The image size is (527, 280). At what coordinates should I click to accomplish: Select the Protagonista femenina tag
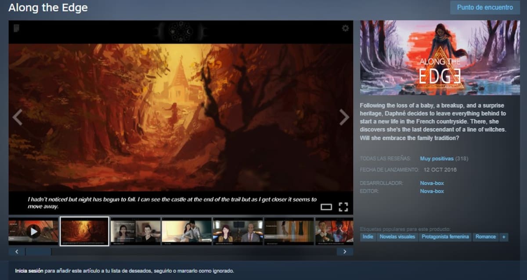click(x=445, y=237)
